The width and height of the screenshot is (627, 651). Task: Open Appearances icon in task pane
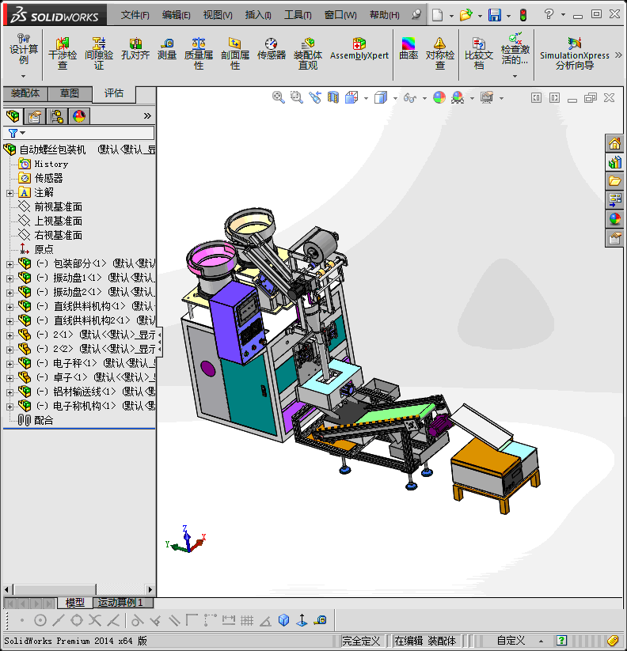pyautogui.click(x=614, y=219)
